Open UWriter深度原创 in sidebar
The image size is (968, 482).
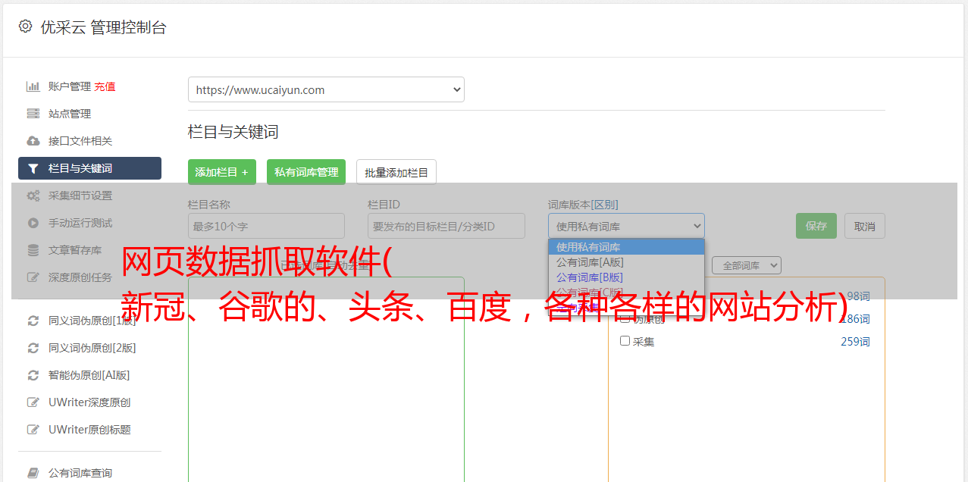pos(89,402)
